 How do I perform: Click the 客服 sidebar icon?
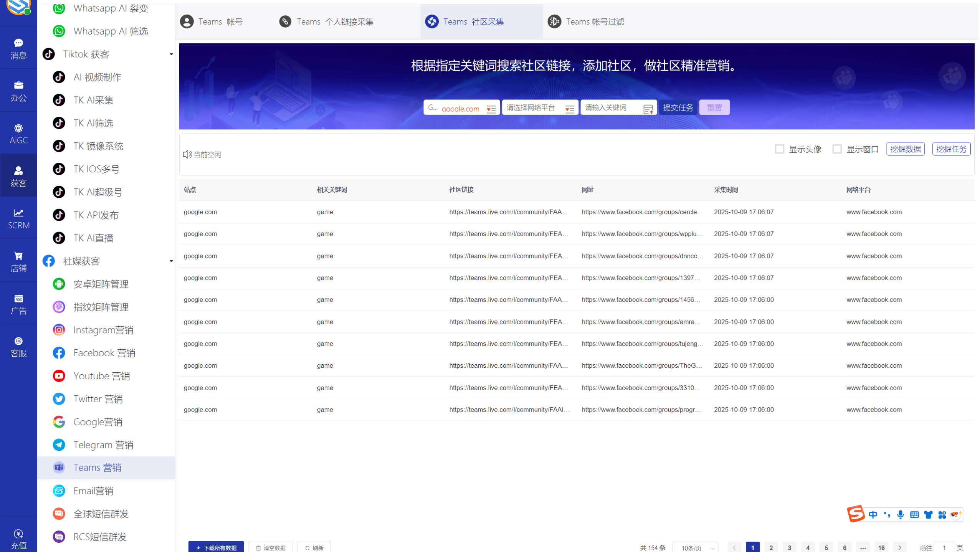18,346
